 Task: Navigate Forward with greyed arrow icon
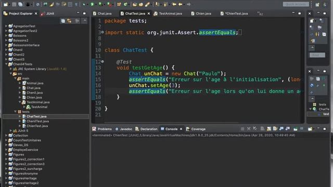click(x=188, y=4)
